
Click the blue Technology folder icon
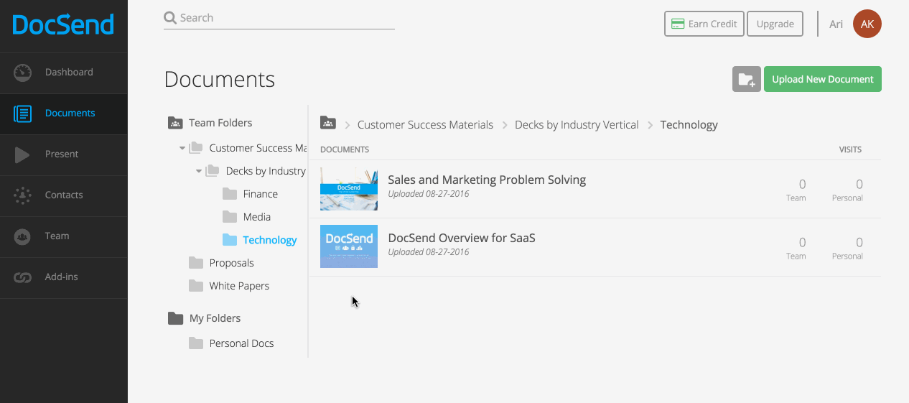click(x=230, y=240)
